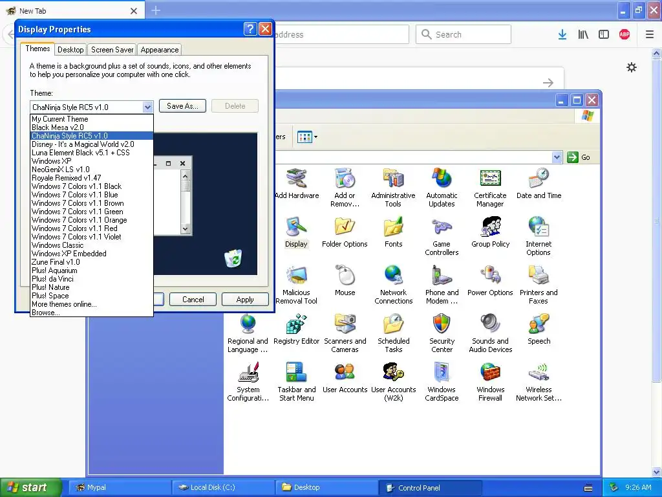The image size is (662, 497).
Task: Open Wireless Network Setup icon
Action: coord(539,382)
